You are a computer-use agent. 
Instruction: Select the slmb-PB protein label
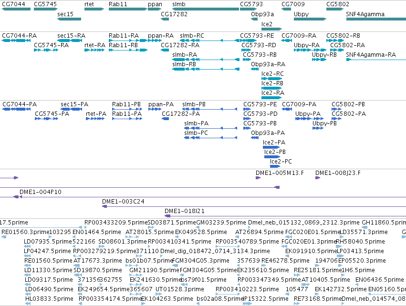click(x=194, y=104)
